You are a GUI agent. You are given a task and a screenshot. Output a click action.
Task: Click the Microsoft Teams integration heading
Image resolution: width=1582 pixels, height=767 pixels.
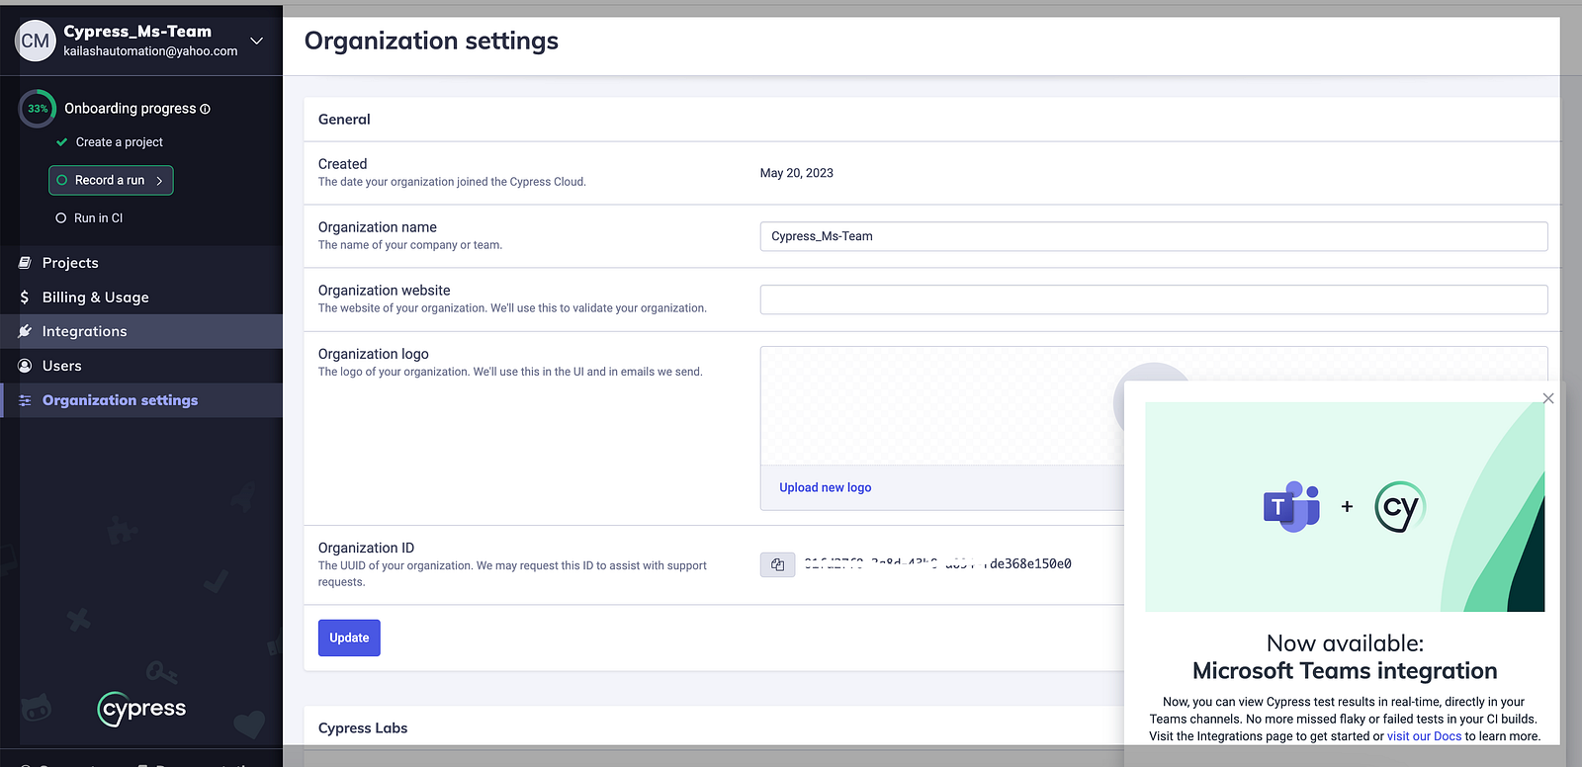point(1345,671)
